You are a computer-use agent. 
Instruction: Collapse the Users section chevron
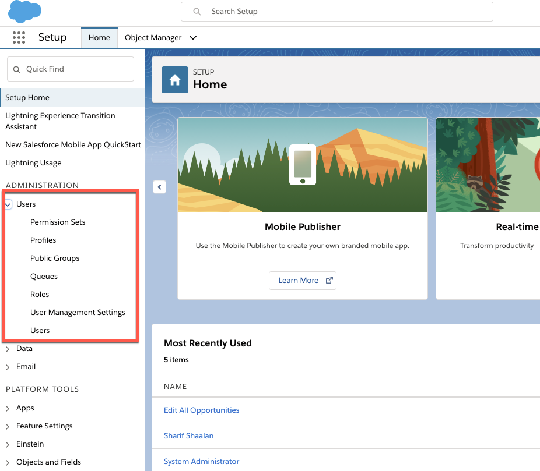(8, 204)
